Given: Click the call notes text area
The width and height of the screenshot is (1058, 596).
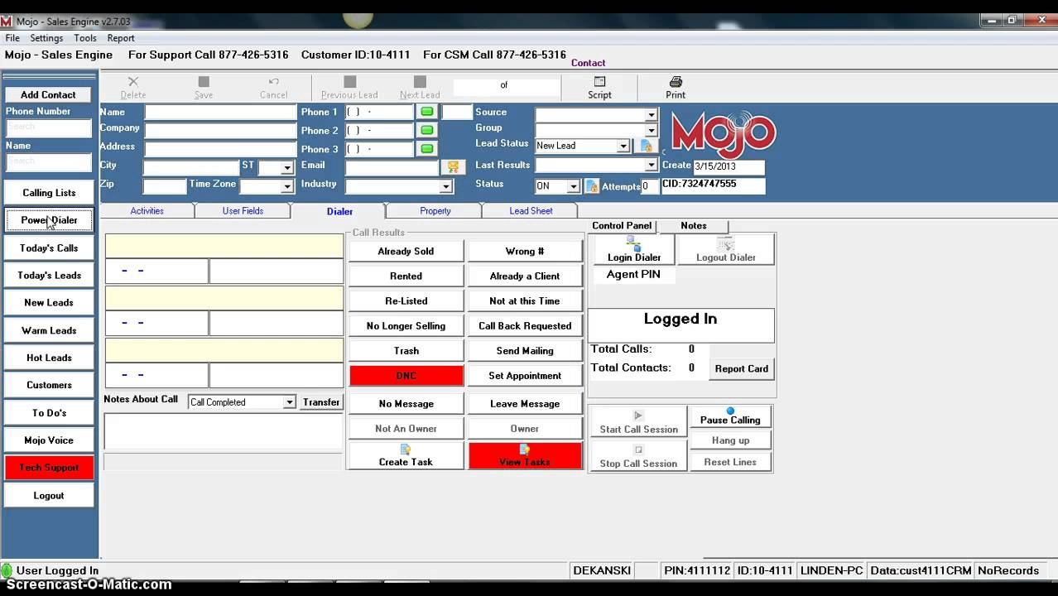Looking at the screenshot, I should (x=223, y=432).
